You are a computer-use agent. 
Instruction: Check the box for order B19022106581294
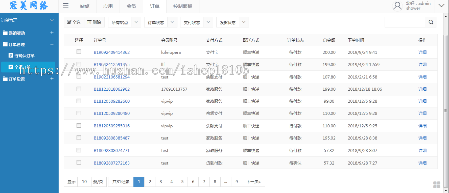(79, 76)
